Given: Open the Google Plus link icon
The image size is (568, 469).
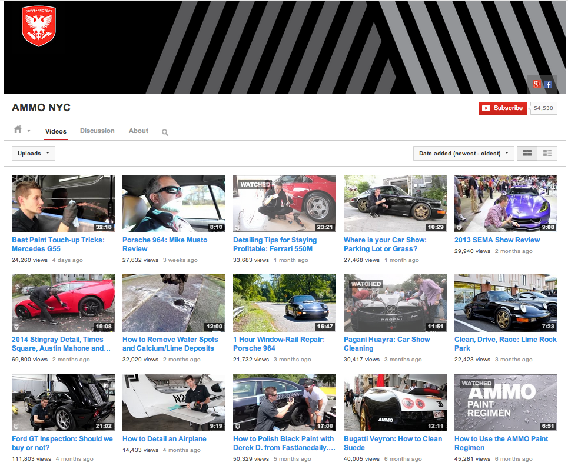Looking at the screenshot, I should (536, 84).
